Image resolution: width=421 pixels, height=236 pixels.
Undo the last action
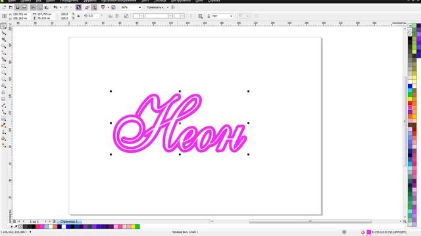click(x=55, y=7)
